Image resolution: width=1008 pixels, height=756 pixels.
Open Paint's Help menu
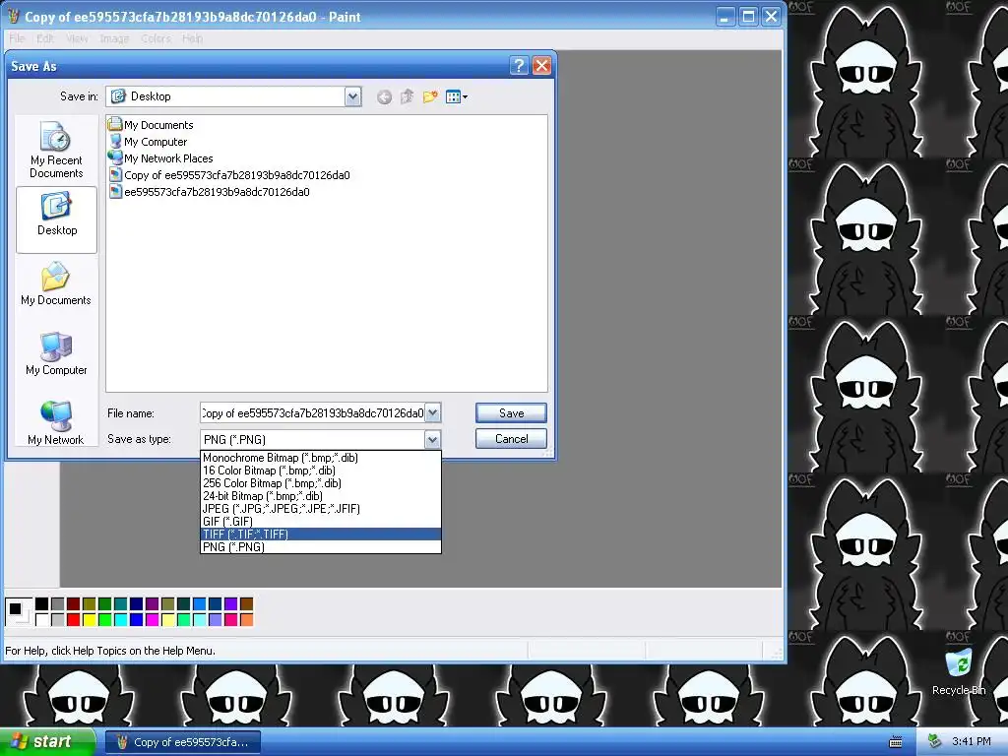pyautogui.click(x=192, y=38)
